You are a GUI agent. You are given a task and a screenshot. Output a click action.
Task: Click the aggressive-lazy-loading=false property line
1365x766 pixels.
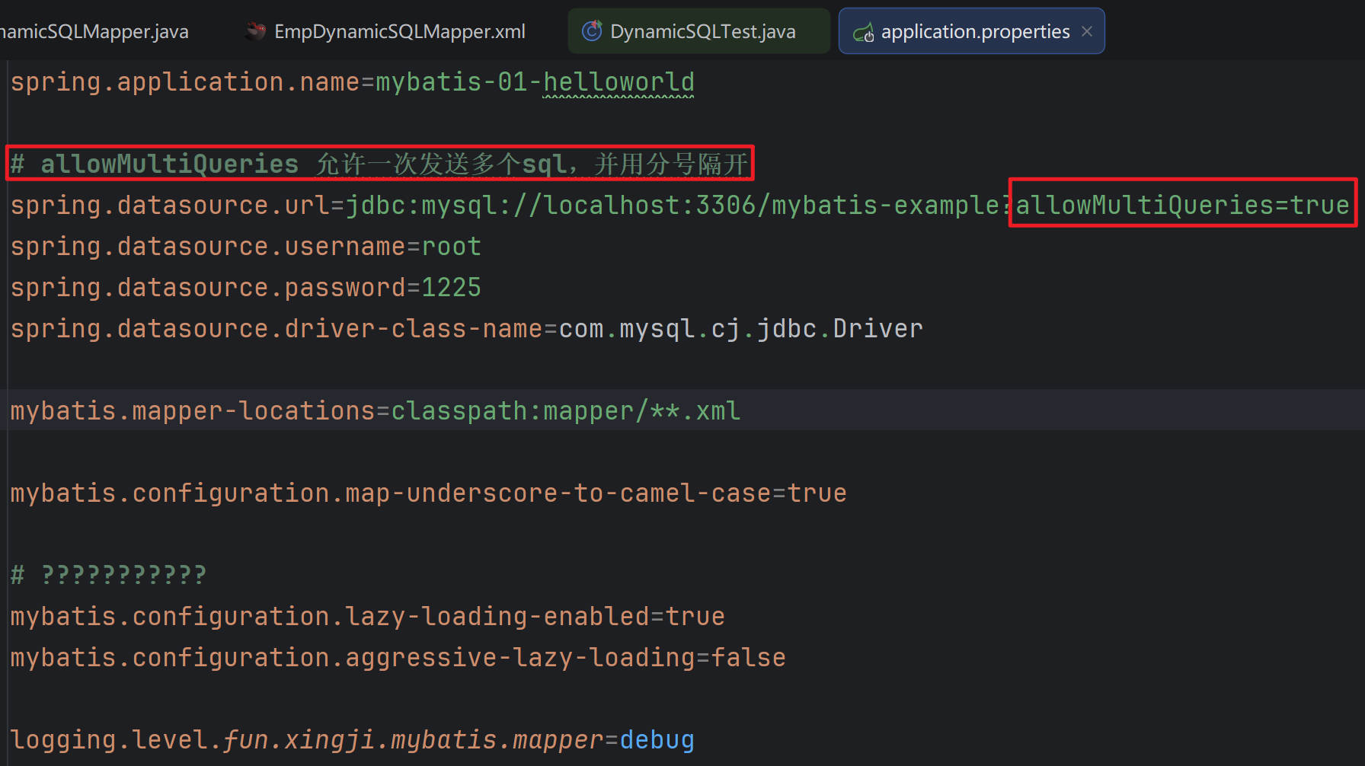pyautogui.click(x=397, y=656)
